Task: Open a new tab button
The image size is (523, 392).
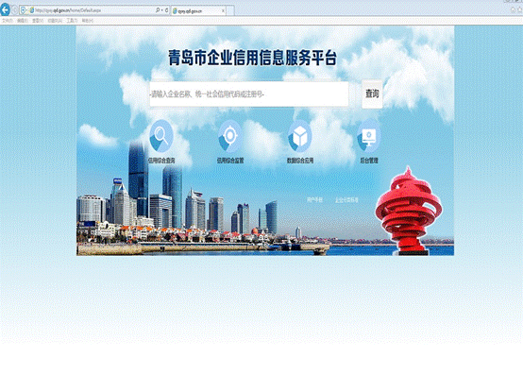Action: [x=230, y=11]
